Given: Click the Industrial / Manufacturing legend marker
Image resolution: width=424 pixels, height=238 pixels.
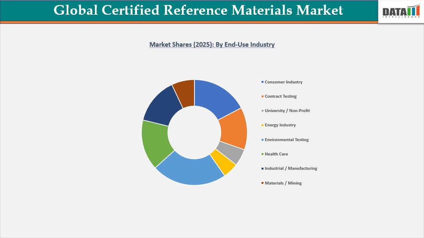Looking at the screenshot, I should click(262, 168).
